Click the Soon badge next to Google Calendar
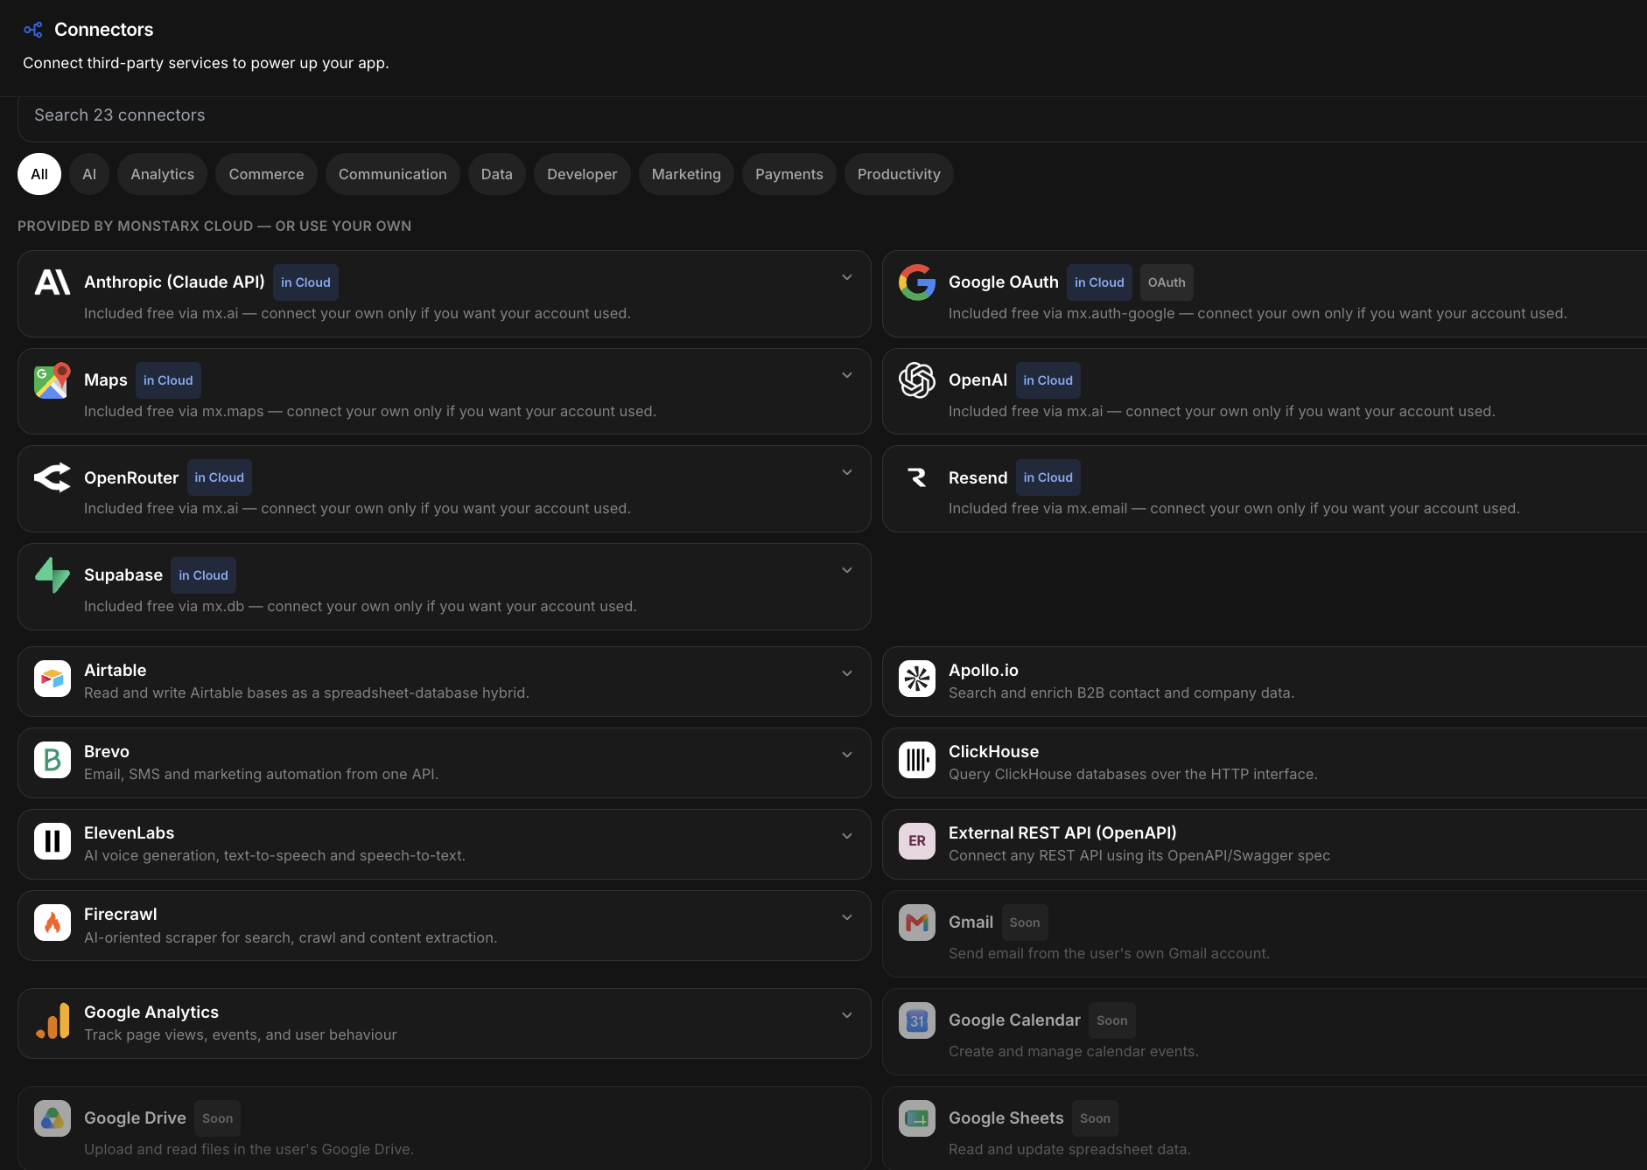Image resolution: width=1647 pixels, height=1170 pixels. pyautogui.click(x=1112, y=1020)
